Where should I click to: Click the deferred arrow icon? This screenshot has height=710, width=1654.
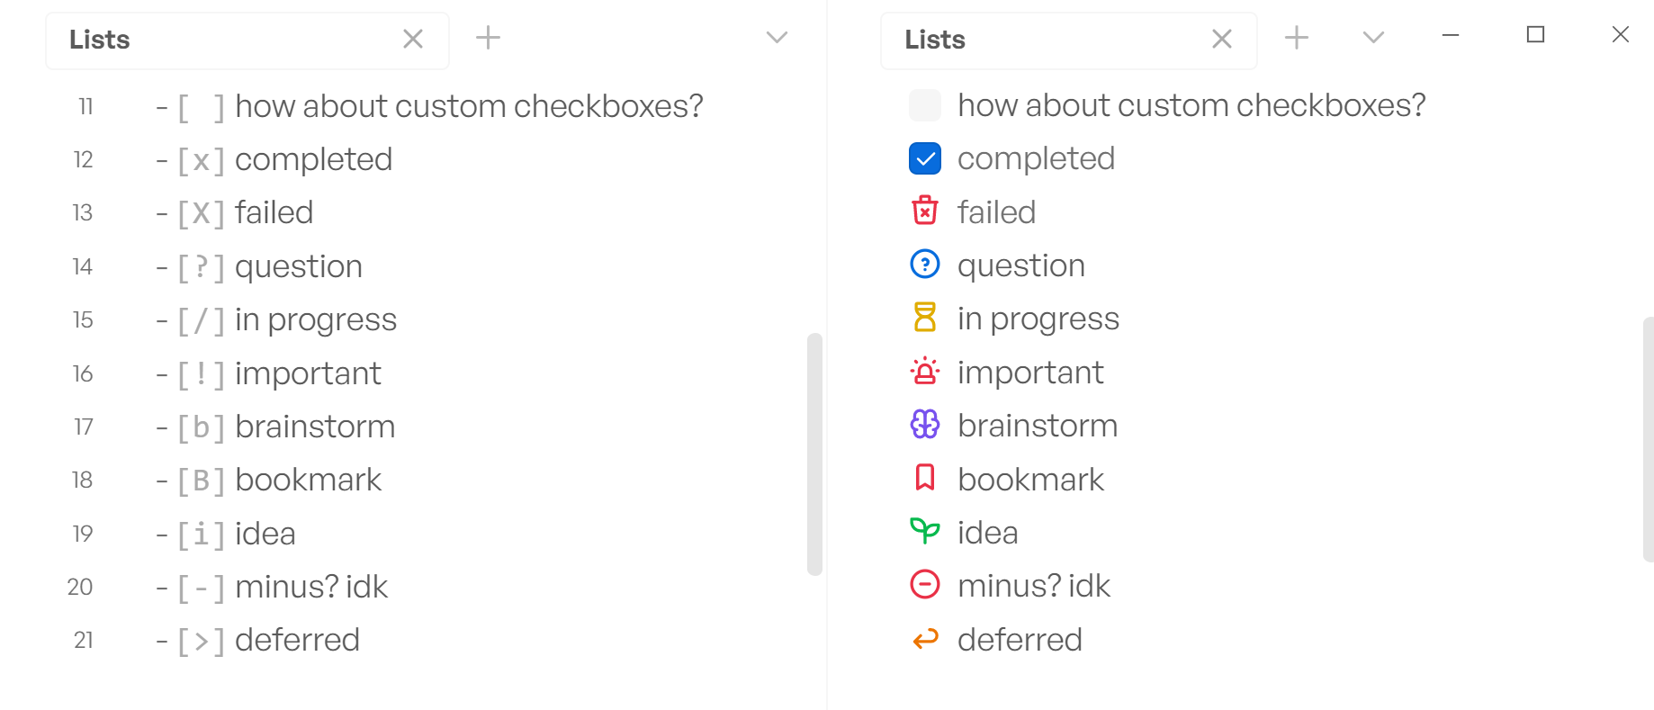click(x=925, y=639)
